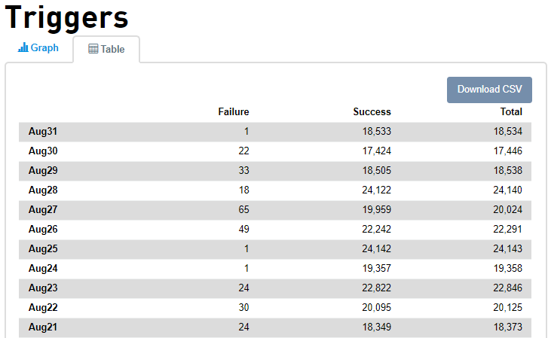The height and width of the screenshot is (338, 548).
Task: Click the bar chart icon on Graph tab
Action: coord(23,48)
